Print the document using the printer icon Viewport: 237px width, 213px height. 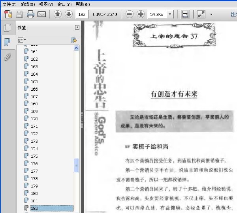click(30, 14)
